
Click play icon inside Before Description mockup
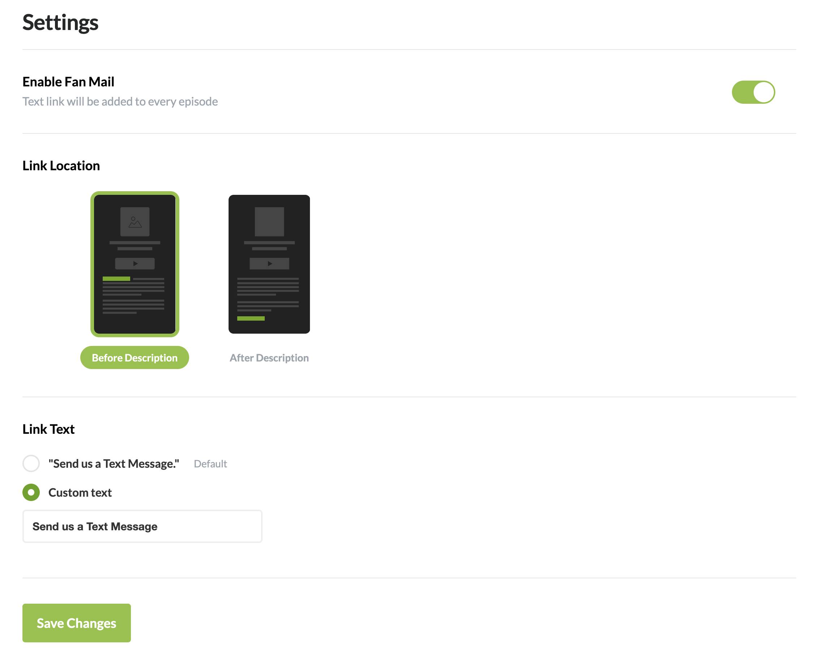tap(135, 264)
